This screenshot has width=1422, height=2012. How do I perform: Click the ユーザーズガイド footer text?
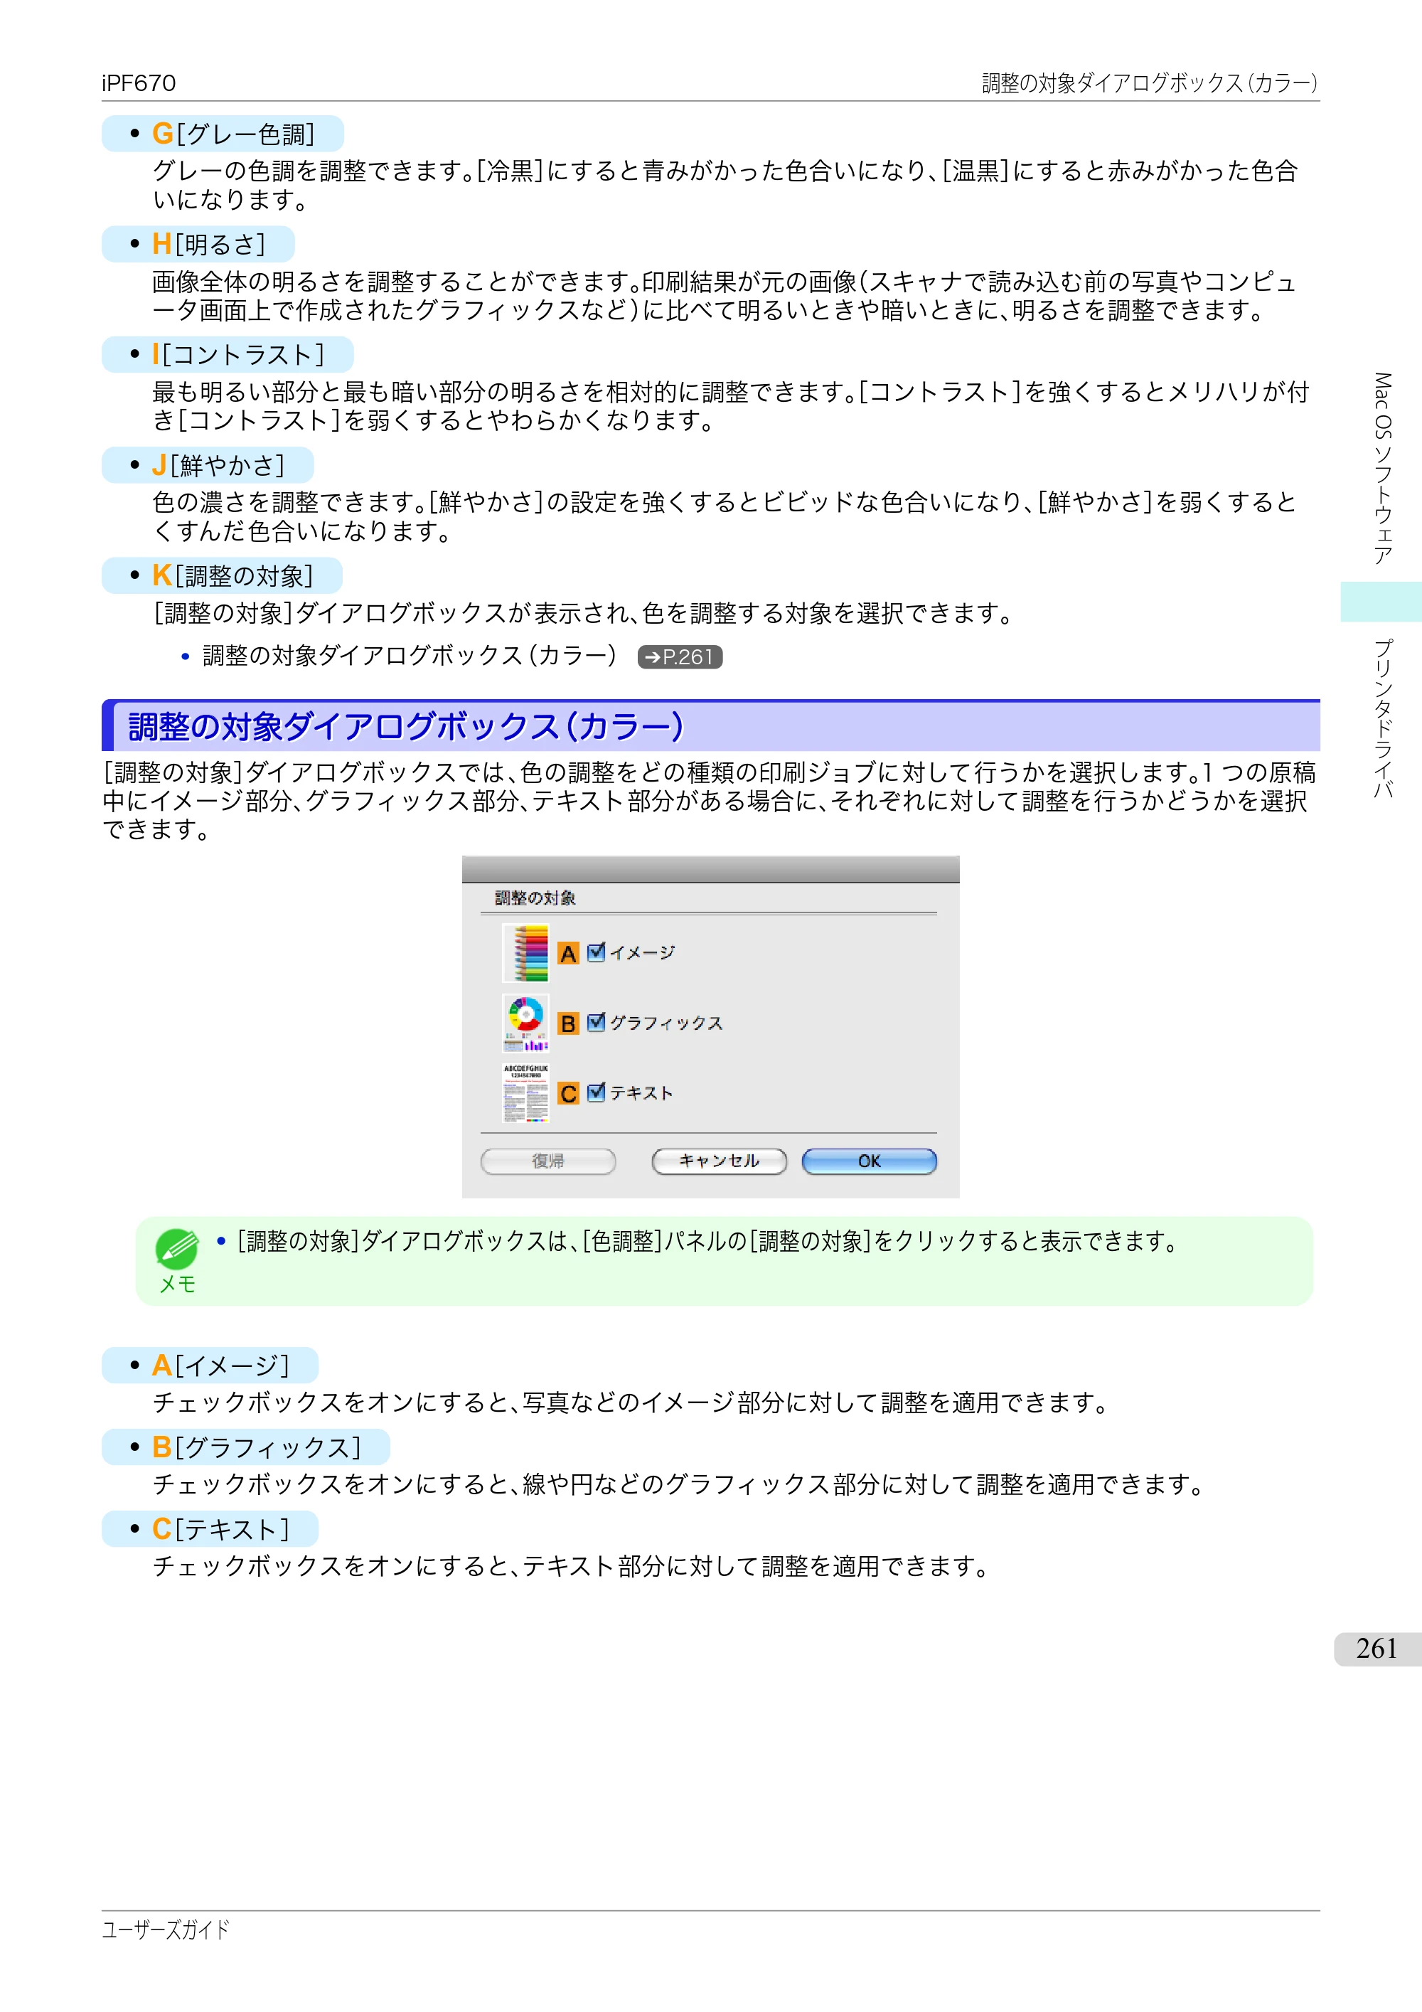click(x=166, y=1930)
